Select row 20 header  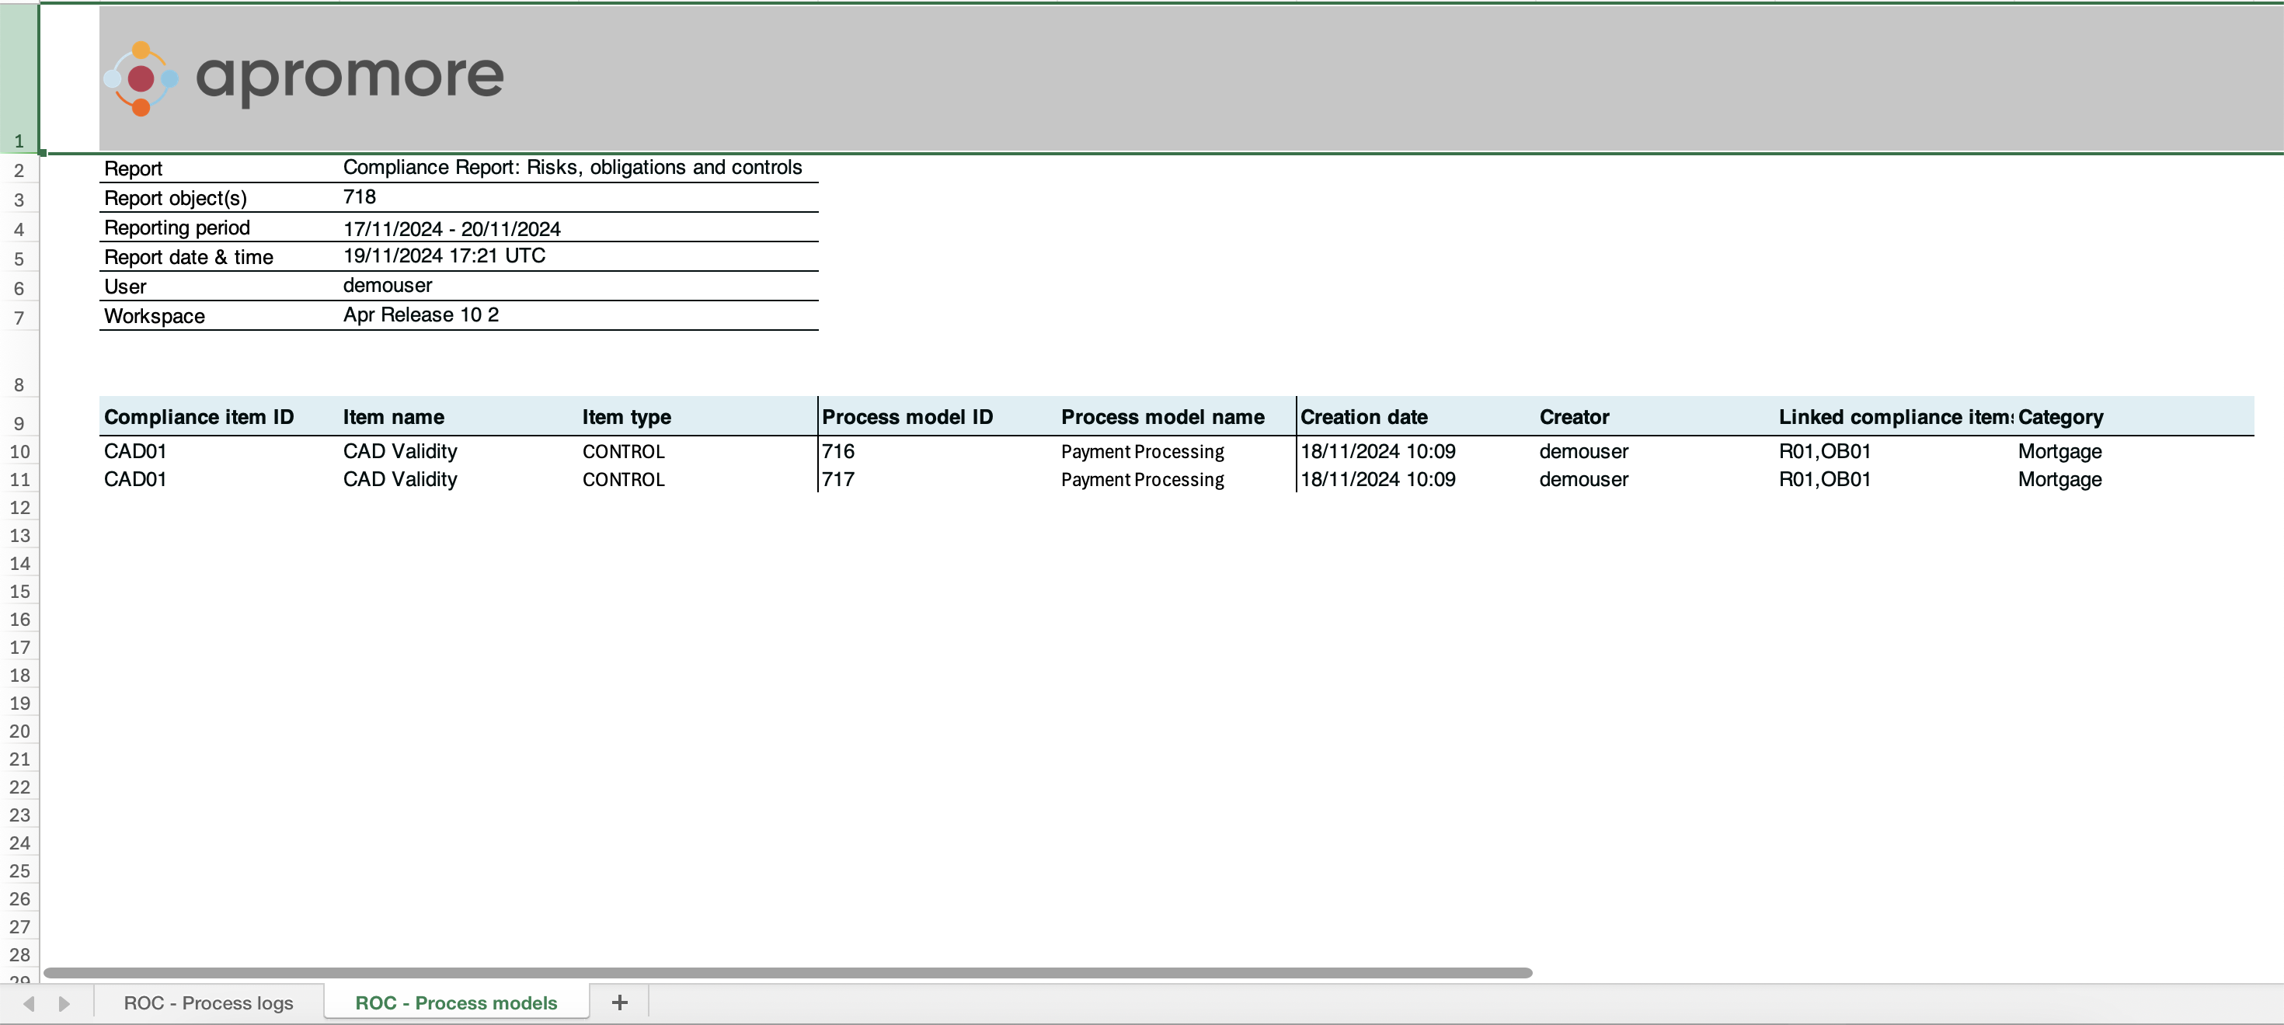pyautogui.click(x=19, y=731)
